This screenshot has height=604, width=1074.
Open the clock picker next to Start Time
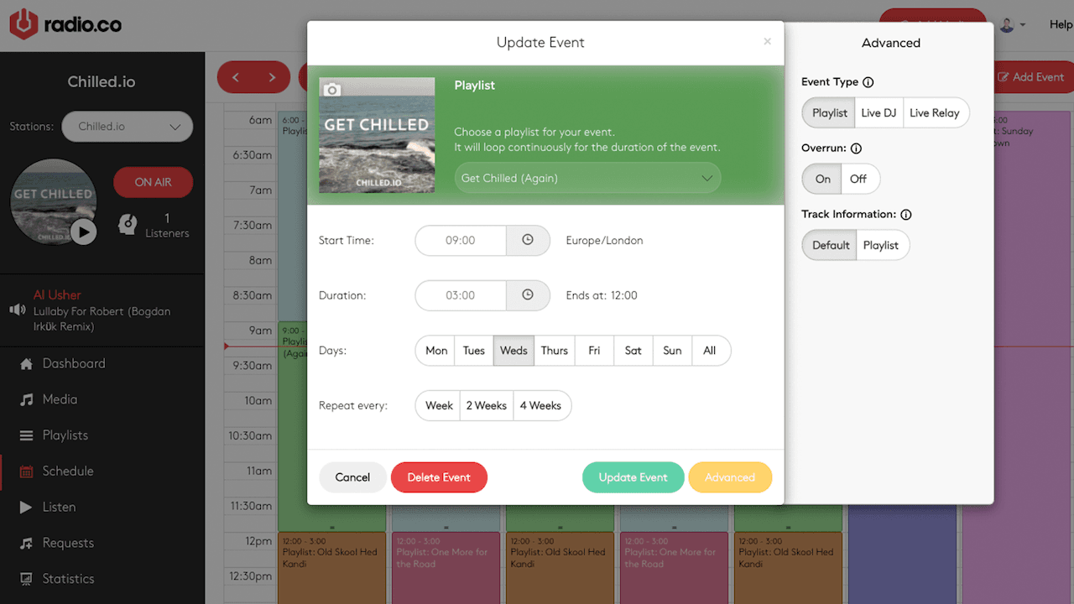tap(528, 240)
